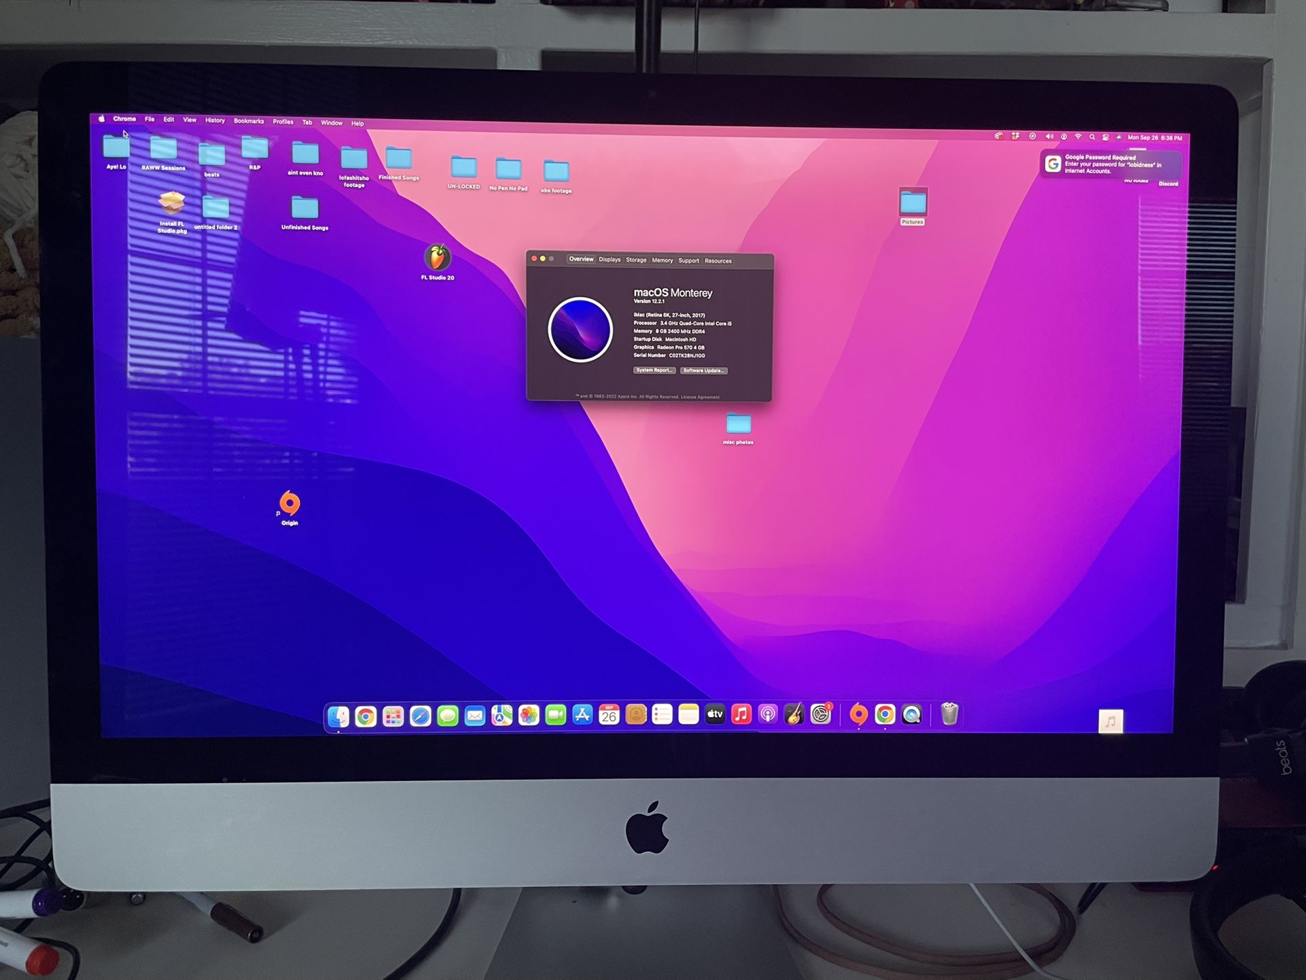The image size is (1306, 980).
Task: Select the beats folder on desktop
Action: pos(211,160)
